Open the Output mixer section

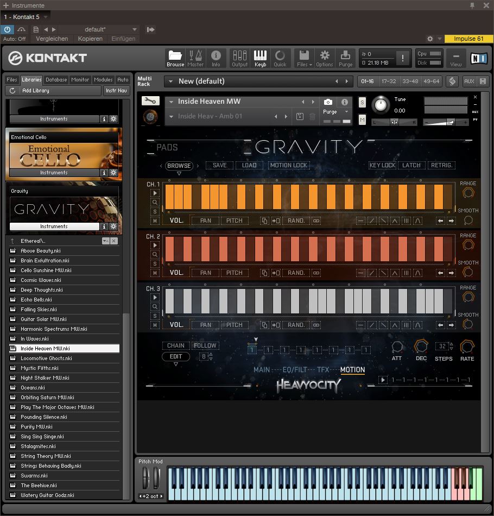click(x=240, y=58)
